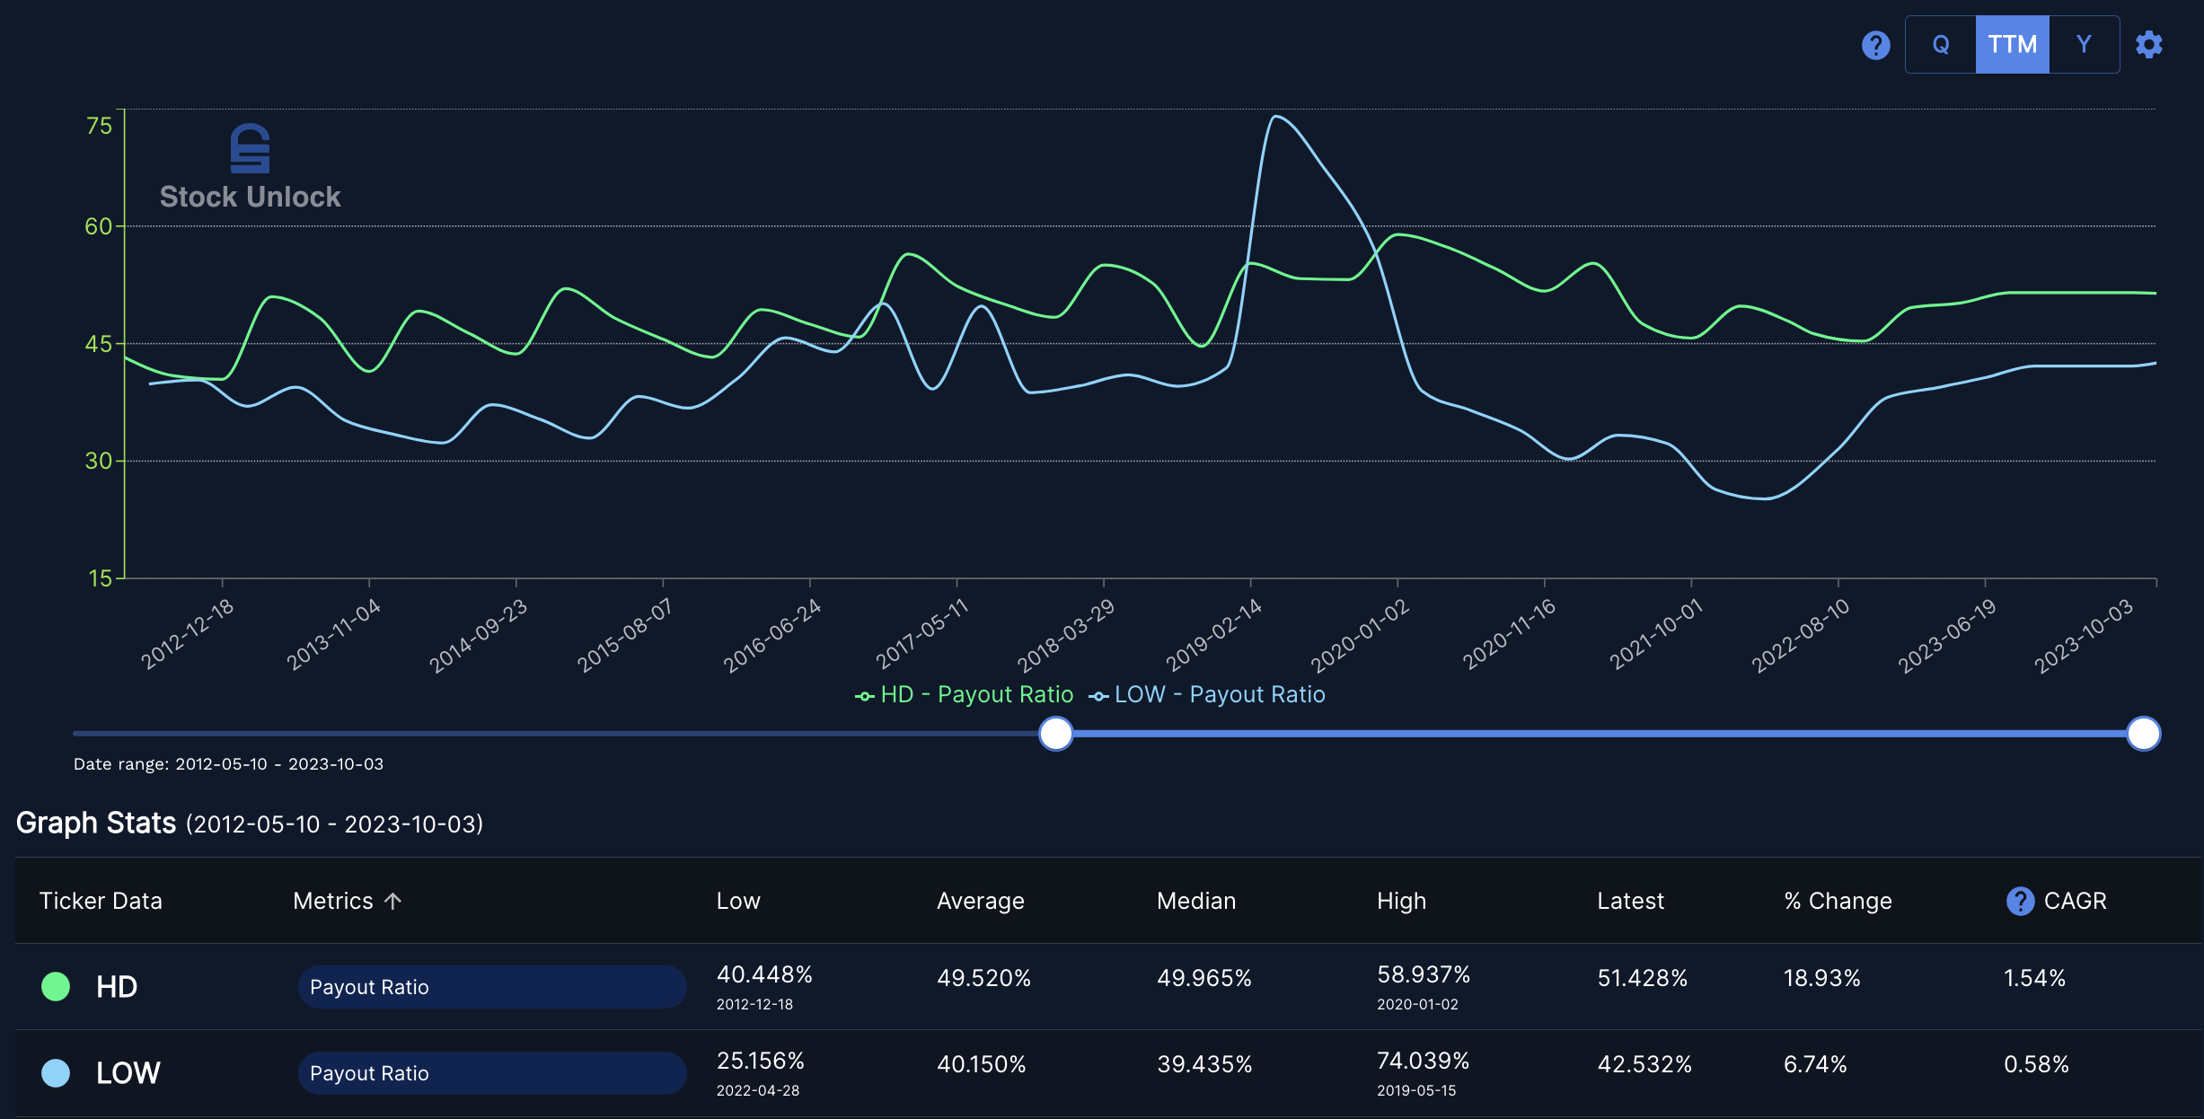Click the Metrics sort arrow icon

392,901
